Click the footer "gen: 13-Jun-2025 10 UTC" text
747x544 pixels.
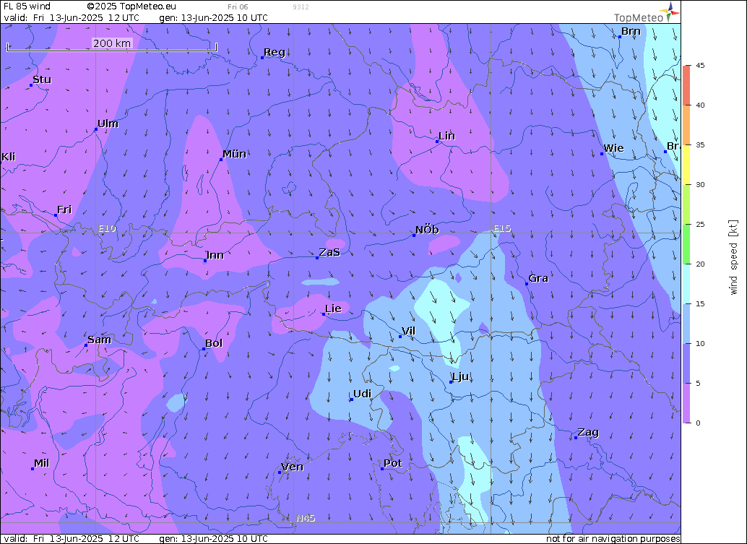[213, 538]
